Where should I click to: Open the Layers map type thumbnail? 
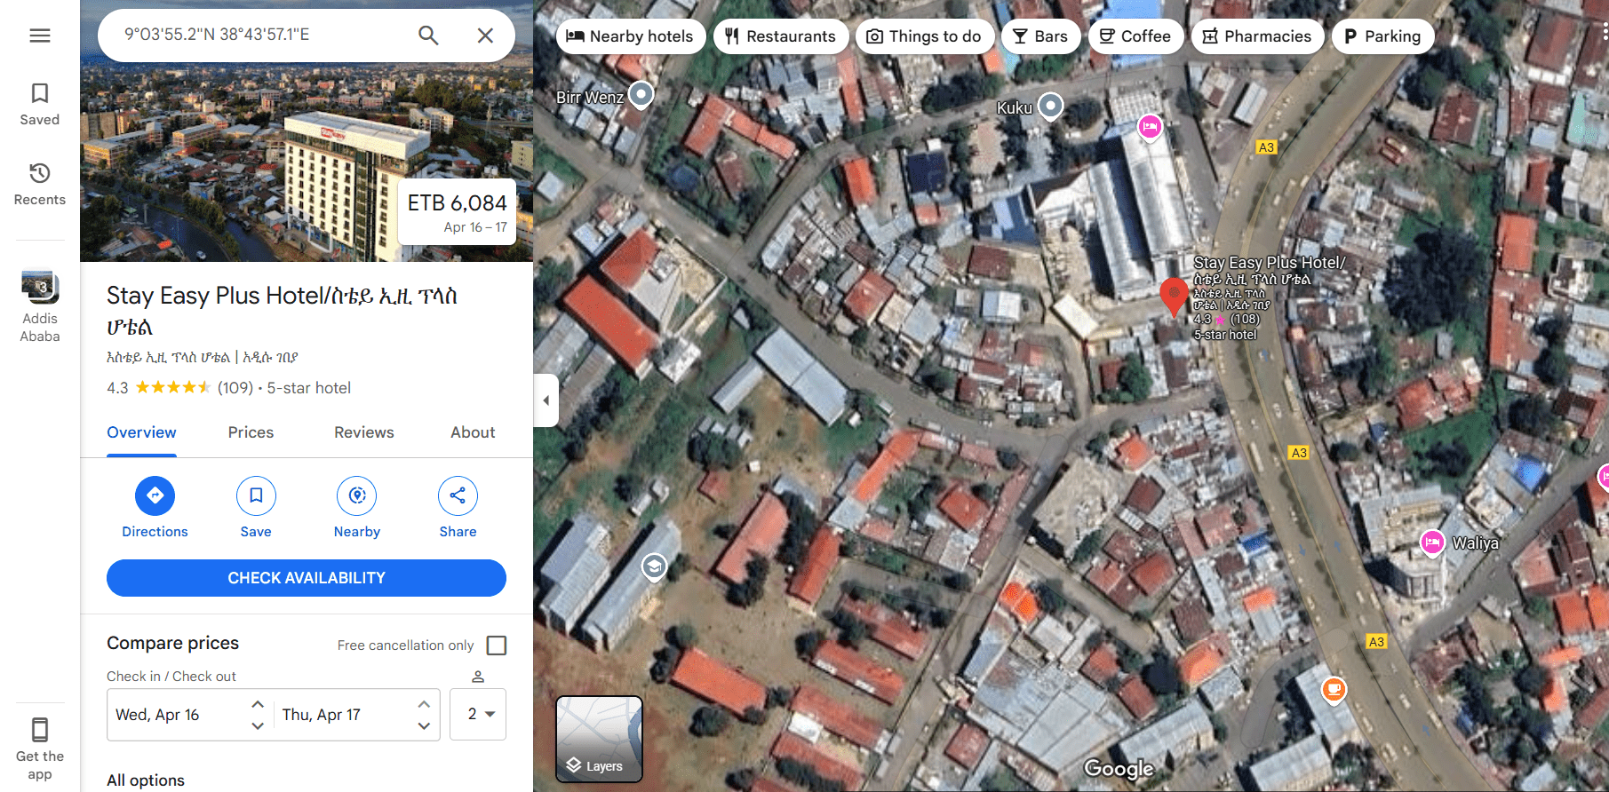[599, 739]
